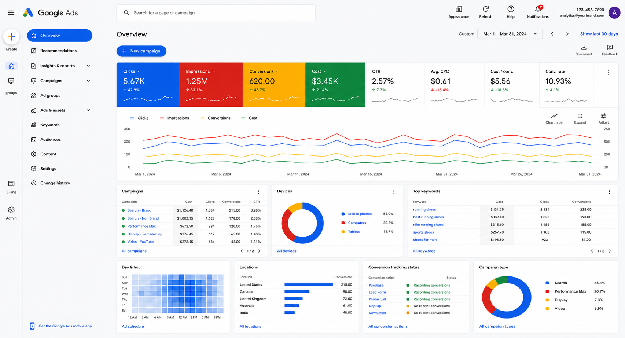The image size is (625, 338).
Task: Open the Ad schedule link
Action: (x=133, y=326)
